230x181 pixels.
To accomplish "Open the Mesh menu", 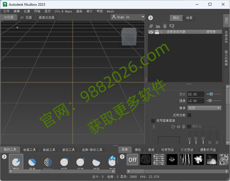I will 110,11.
